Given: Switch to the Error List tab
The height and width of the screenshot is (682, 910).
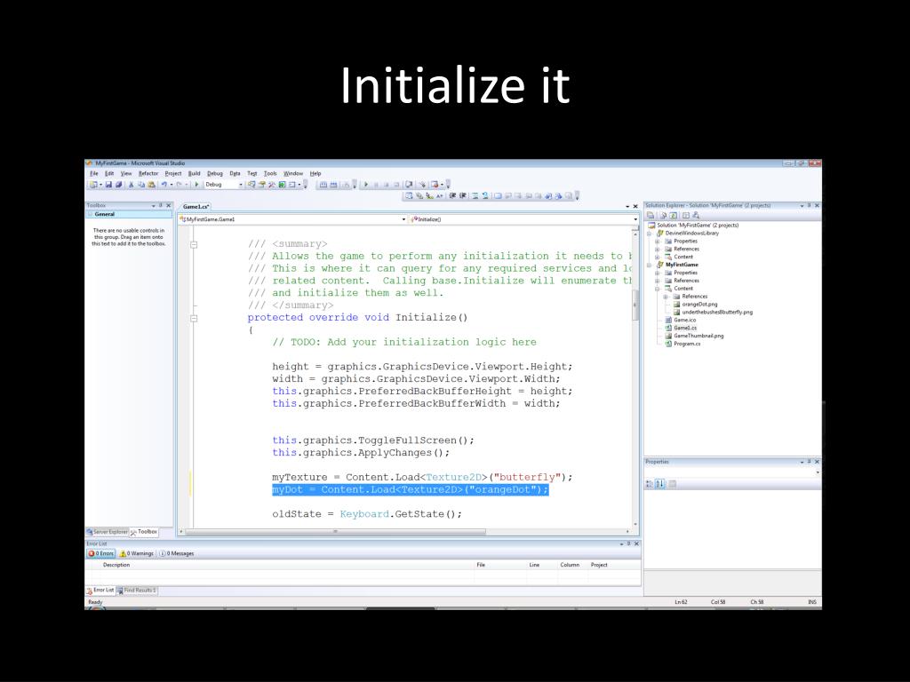Looking at the screenshot, I should [100, 591].
